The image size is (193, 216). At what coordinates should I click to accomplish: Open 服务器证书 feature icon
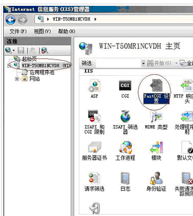pyautogui.click(x=94, y=151)
